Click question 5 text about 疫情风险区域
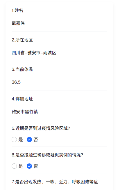The image size is (118, 190). click(x=41, y=128)
